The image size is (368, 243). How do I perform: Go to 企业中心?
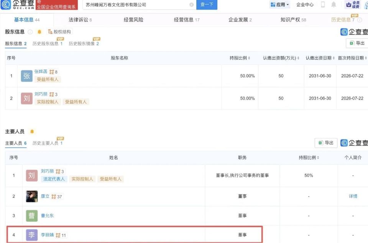[x=305, y=5]
